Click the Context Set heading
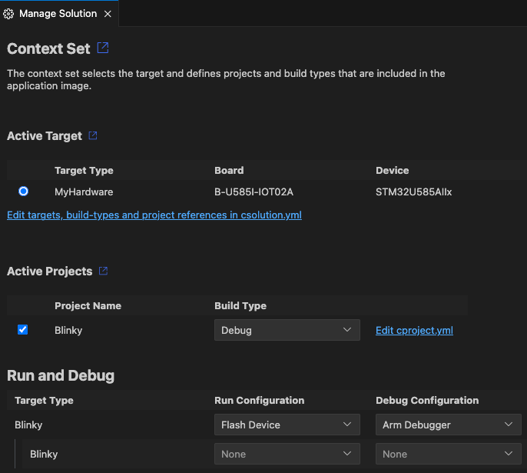Viewport: 527px width, 473px height. pyautogui.click(x=48, y=48)
